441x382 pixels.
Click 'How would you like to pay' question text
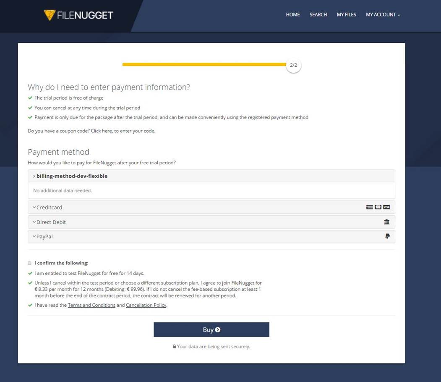(x=102, y=163)
